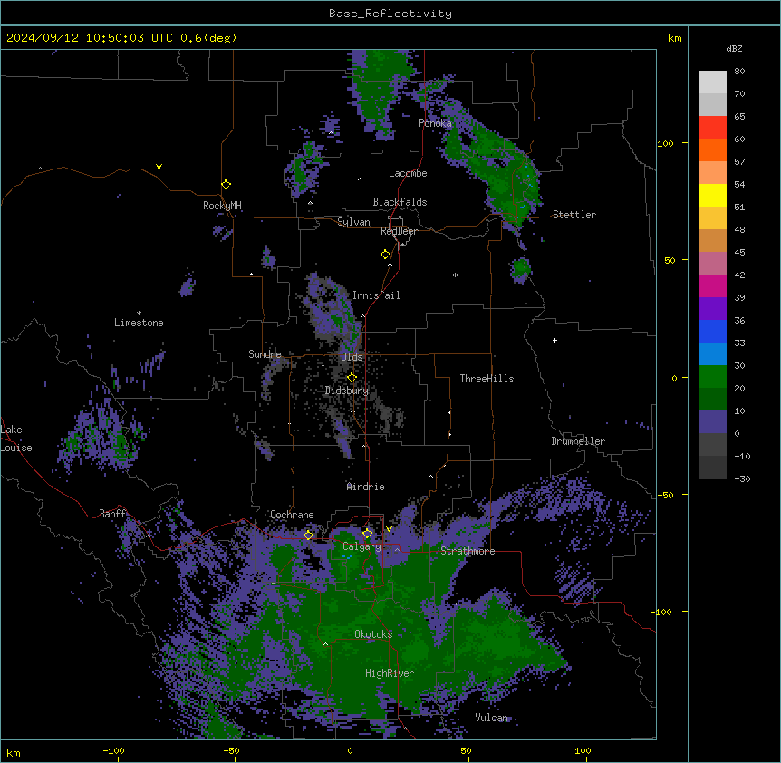781x763 pixels.
Task: Click the ThreeHills label
Action: tap(487, 379)
